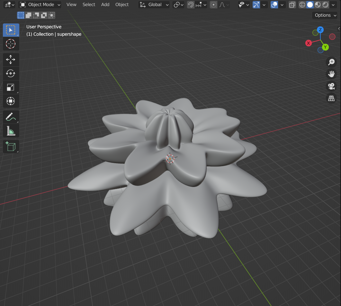Activate the Transform tool
Image resolution: width=341 pixels, height=306 pixels.
coord(11,101)
